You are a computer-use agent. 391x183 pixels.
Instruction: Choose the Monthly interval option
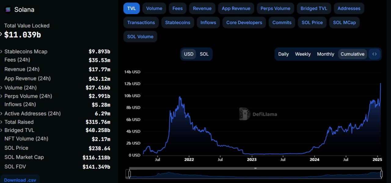pyautogui.click(x=326, y=54)
